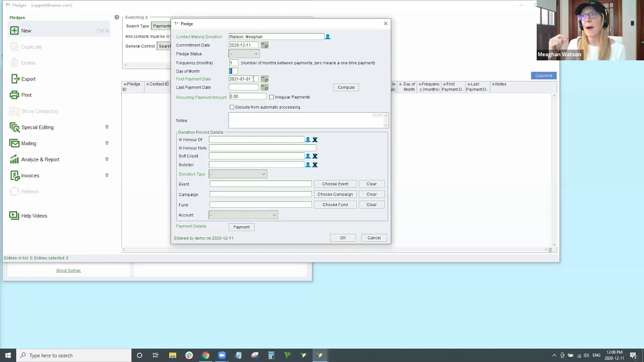644x362 pixels.
Task: Choose contact for Soft Credit
Action: click(x=308, y=156)
